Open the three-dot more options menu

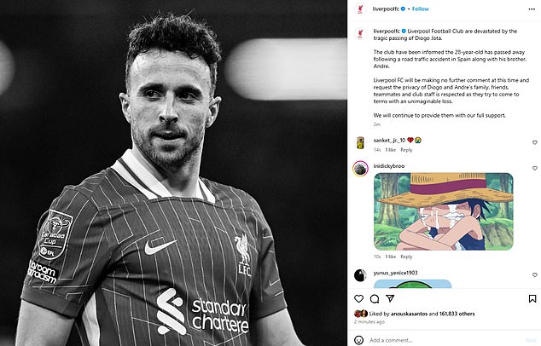(x=532, y=9)
